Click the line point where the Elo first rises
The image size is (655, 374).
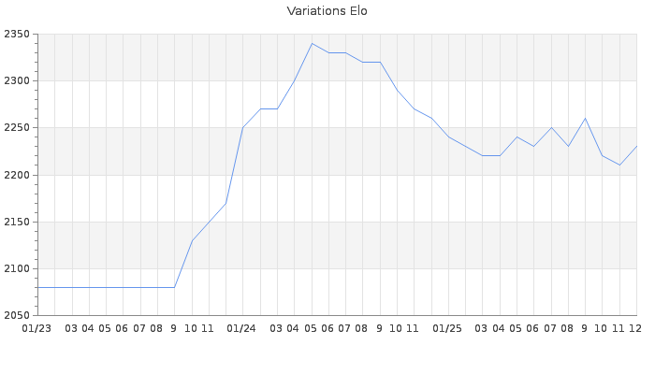pyautogui.click(x=174, y=287)
